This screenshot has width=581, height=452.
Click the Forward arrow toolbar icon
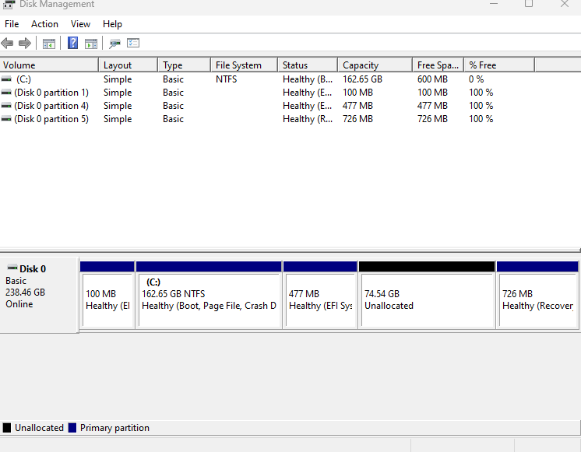(24, 44)
